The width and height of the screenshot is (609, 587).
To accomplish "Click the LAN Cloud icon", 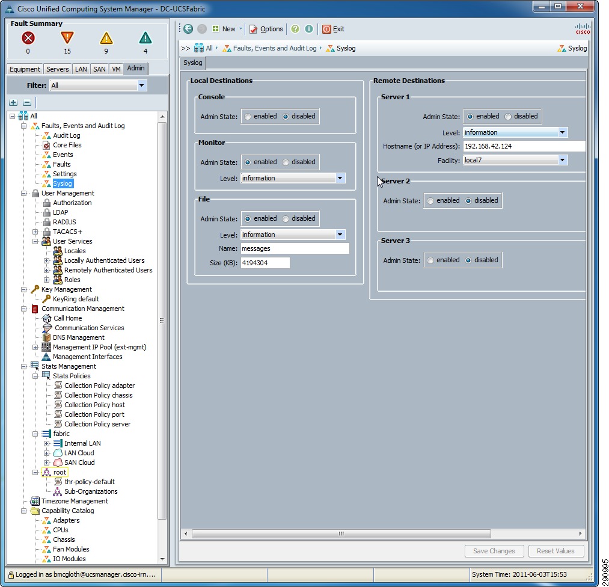I will click(58, 453).
